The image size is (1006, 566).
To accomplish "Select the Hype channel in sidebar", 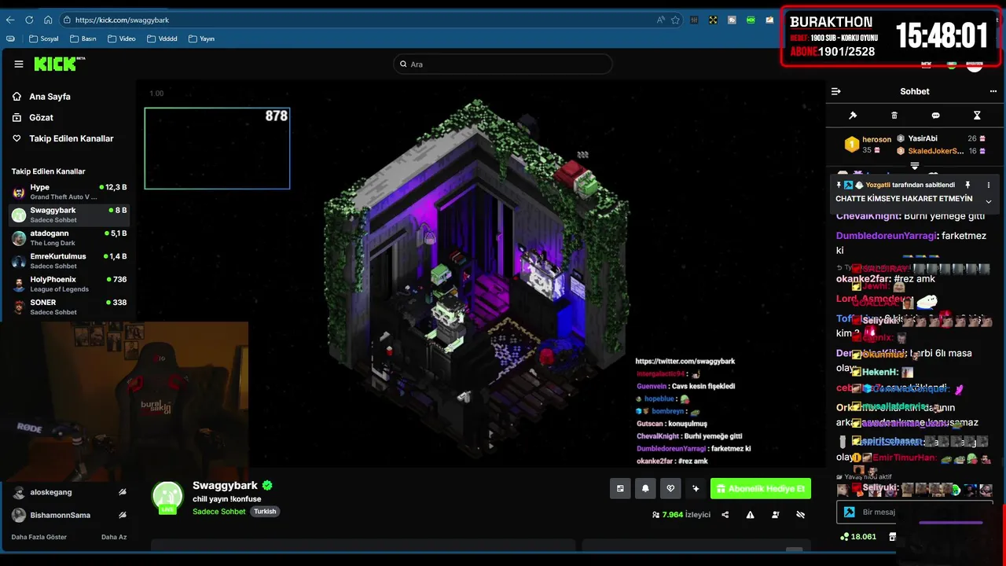I will 69,192.
